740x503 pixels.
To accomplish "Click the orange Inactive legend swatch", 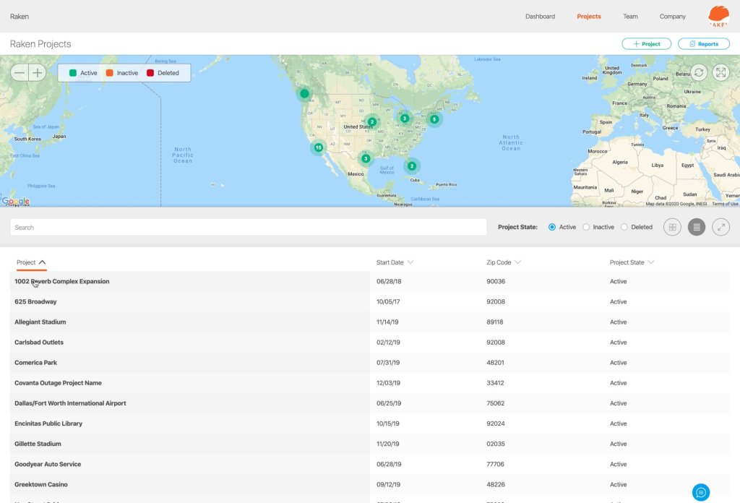I will pyautogui.click(x=110, y=73).
